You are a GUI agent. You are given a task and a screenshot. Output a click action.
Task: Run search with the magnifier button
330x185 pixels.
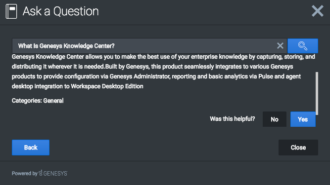(303, 46)
